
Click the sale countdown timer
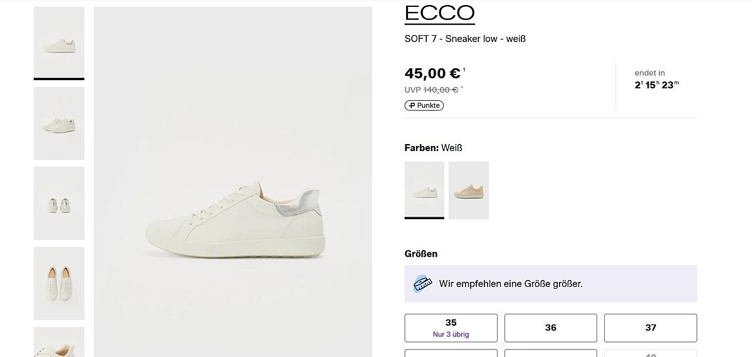pyautogui.click(x=656, y=85)
